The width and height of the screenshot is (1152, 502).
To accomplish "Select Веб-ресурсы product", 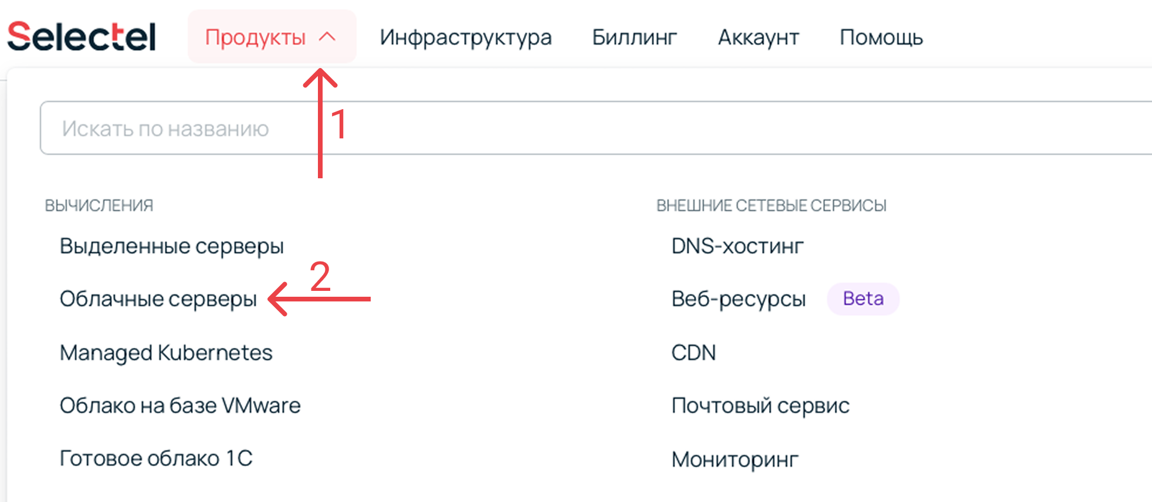I will (x=738, y=299).
